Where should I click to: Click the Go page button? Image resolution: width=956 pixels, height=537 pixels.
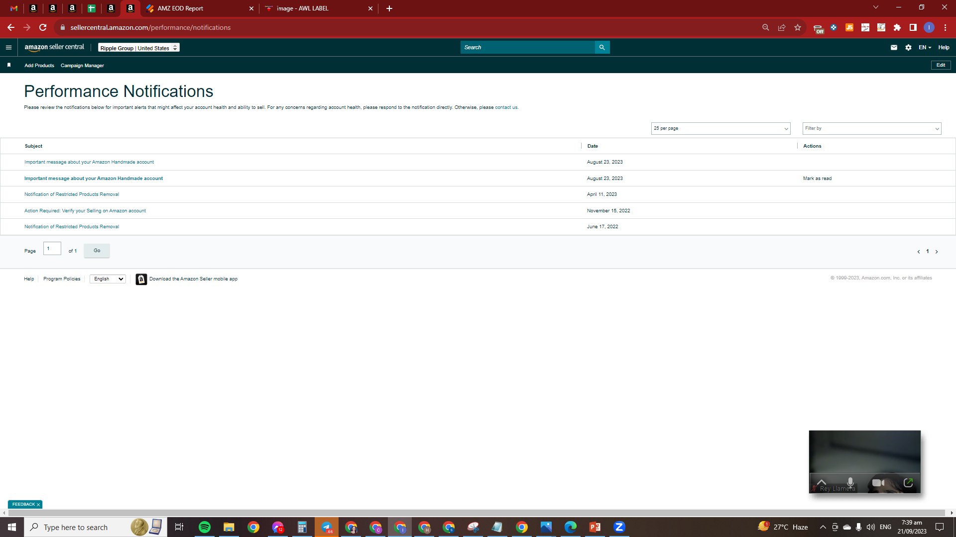coord(97,251)
